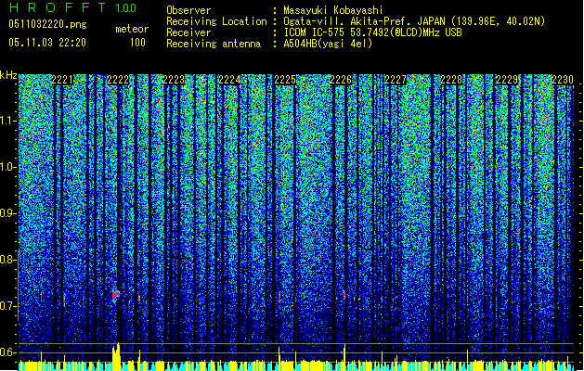Click the 0.7 kHz axis tick label

click(8, 306)
